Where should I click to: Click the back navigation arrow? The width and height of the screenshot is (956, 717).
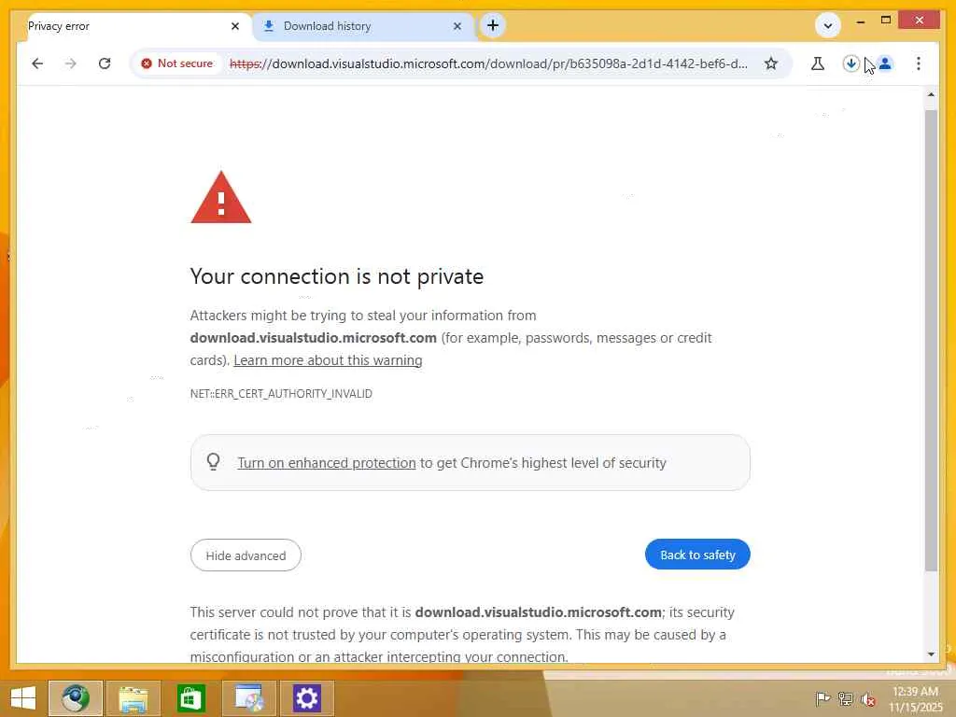pos(37,63)
